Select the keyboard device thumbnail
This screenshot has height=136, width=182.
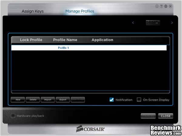click(153, 23)
